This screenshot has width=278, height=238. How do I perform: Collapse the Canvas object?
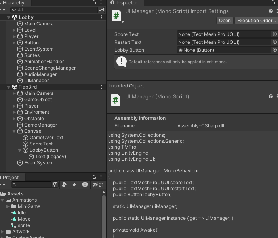point(14,131)
